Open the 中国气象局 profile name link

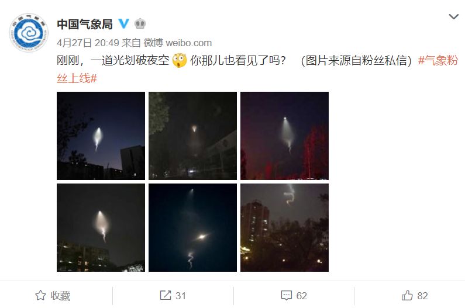coord(85,24)
